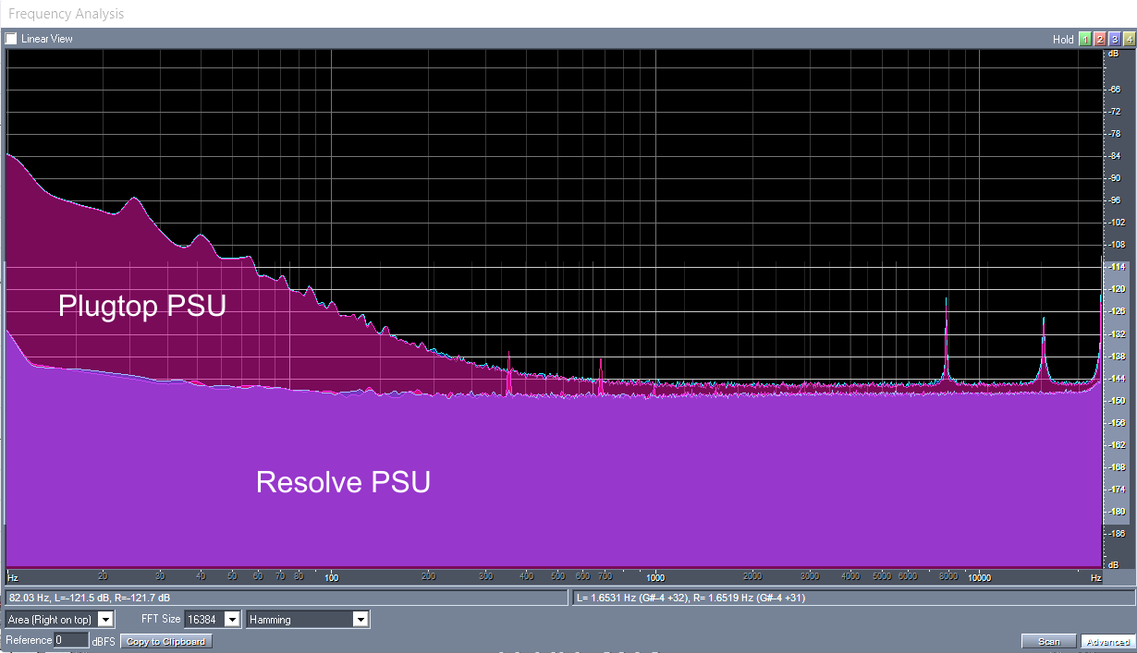Click the Scan button
Image resolution: width=1137 pixels, height=653 pixels.
click(1049, 641)
